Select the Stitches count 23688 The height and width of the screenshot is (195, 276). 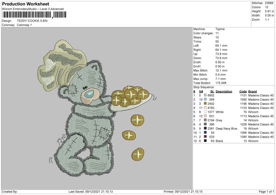coord(269,3)
